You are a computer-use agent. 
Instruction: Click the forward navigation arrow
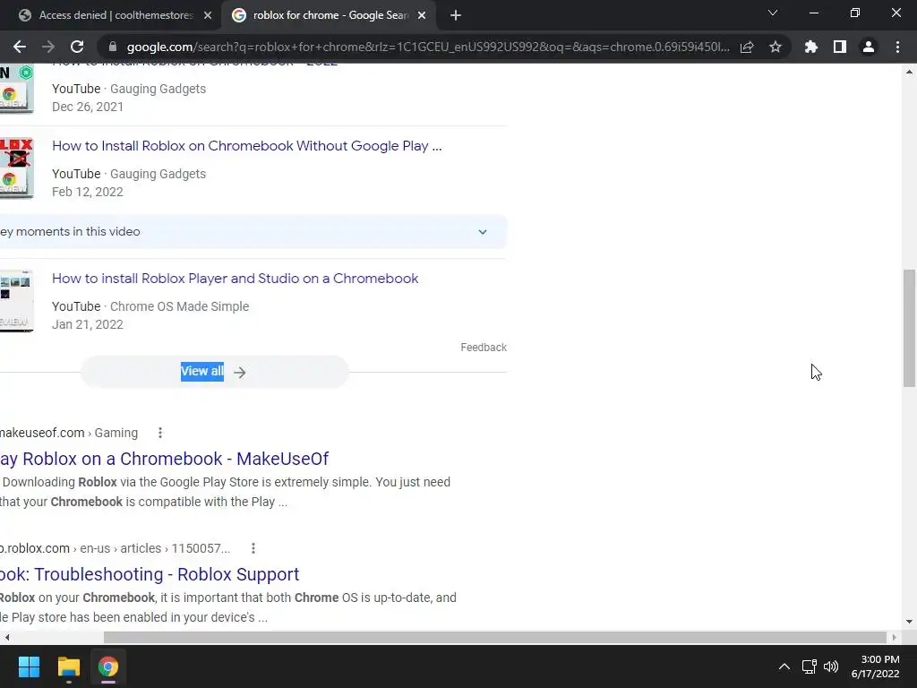[x=48, y=47]
